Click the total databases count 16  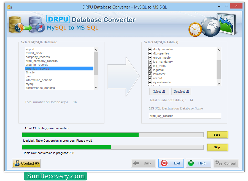(75, 102)
